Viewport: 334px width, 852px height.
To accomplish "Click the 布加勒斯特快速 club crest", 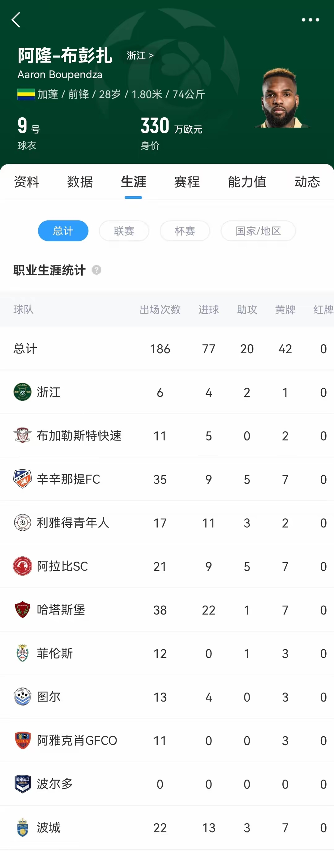I will 22,436.
